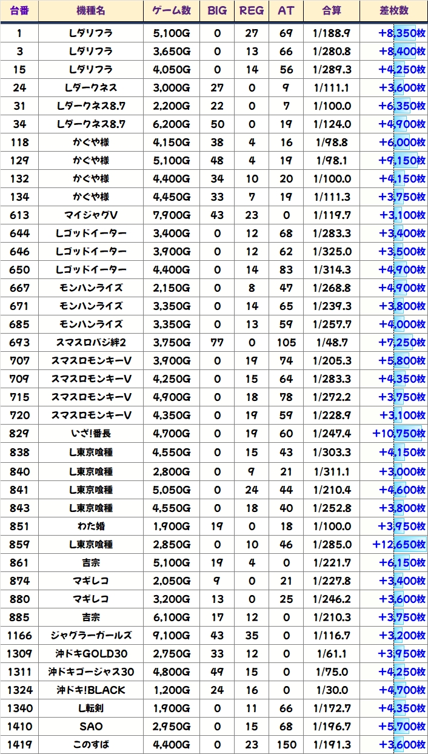Screen dimensions: 428x754
Task: Click machine name わた婚
Action: [91, 526]
